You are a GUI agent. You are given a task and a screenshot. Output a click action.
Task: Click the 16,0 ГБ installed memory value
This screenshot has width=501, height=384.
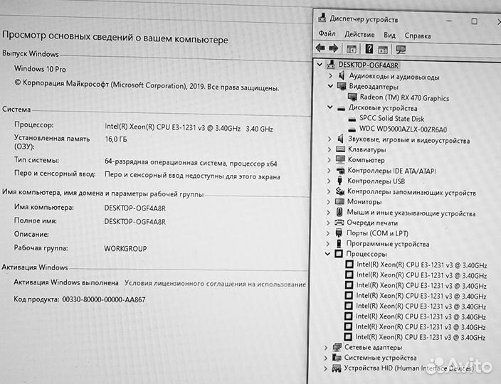coord(116,139)
